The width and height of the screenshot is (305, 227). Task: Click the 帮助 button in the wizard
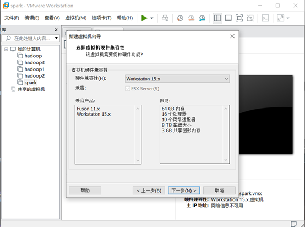85,191
